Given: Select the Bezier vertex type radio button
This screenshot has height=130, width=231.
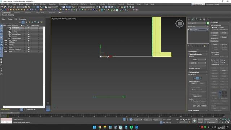Looking at the screenshot, I should 219,27.
